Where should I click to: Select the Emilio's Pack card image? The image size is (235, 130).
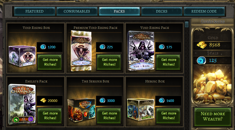[x=22, y=104]
